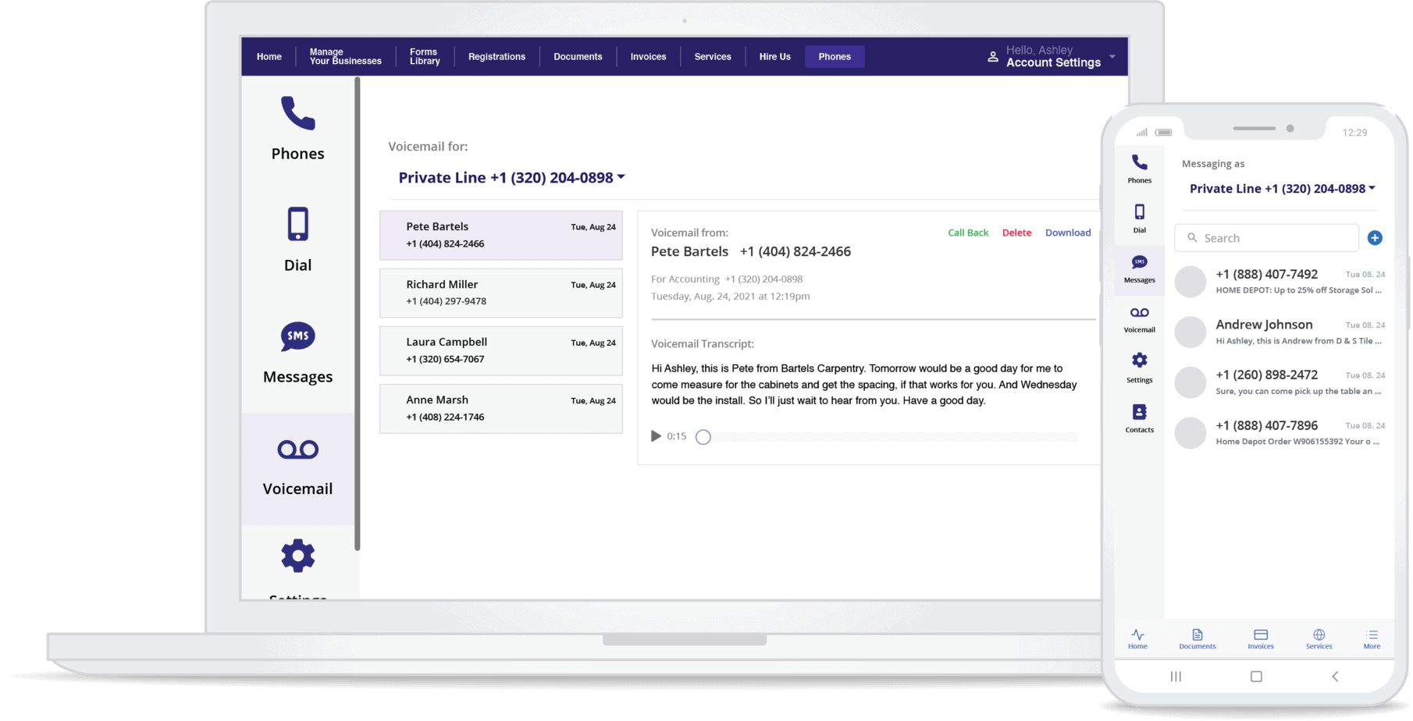This screenshot has width=1413, height=721.
Task: Open +1 (888) 407-7492 conversation
Action: pyautogui.click(x=1280, y=282)
